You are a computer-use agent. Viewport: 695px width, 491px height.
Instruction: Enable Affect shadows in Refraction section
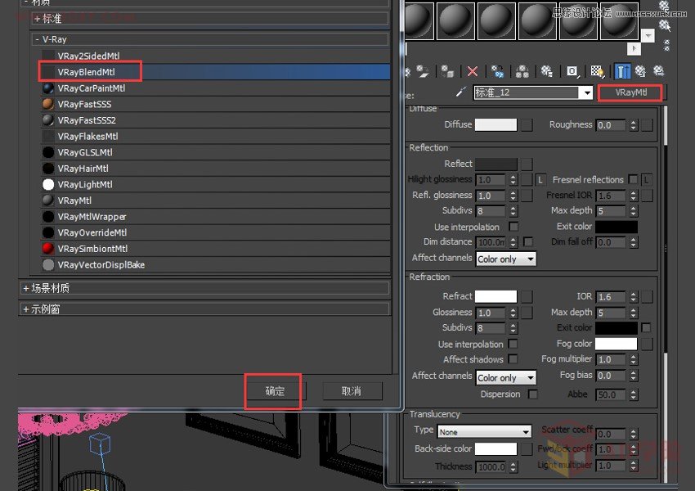(x=514, y=358)
